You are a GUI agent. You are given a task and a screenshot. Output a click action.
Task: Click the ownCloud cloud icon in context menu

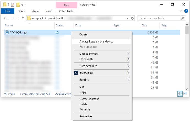(76, 73)
